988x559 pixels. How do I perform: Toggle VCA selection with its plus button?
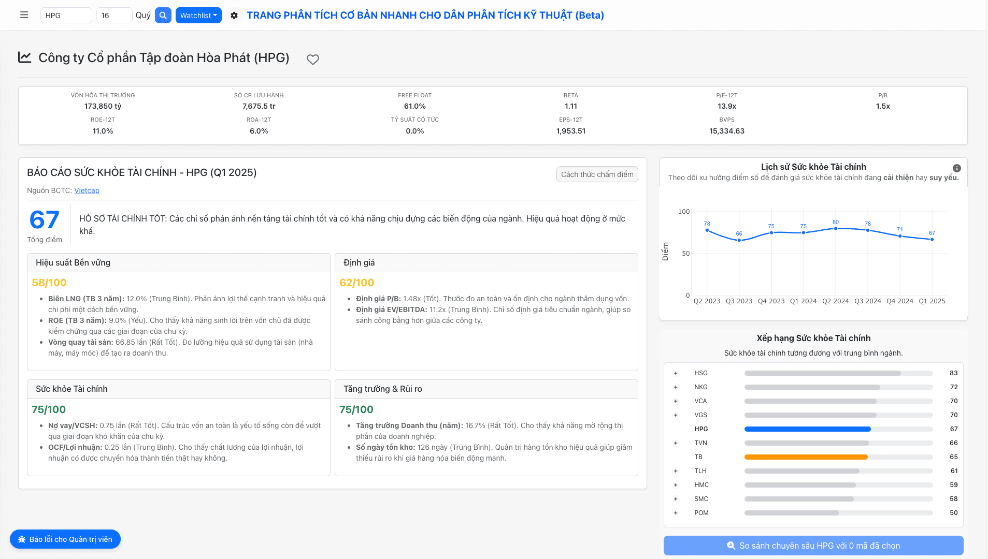(x=676, y=401)
